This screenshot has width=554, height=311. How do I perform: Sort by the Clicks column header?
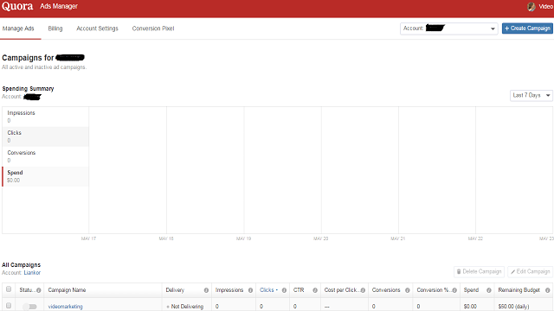point(268,290)
